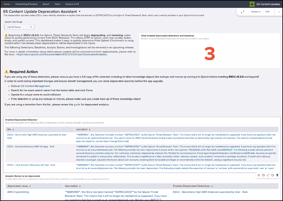Click the right chevron beside Edit
Screen dimensions: 283x201
(279, 12)
